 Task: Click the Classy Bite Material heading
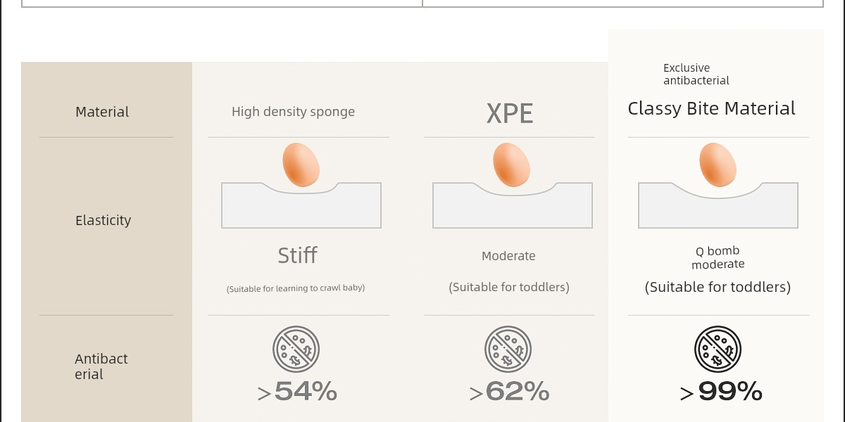click(x=711, y=109)
